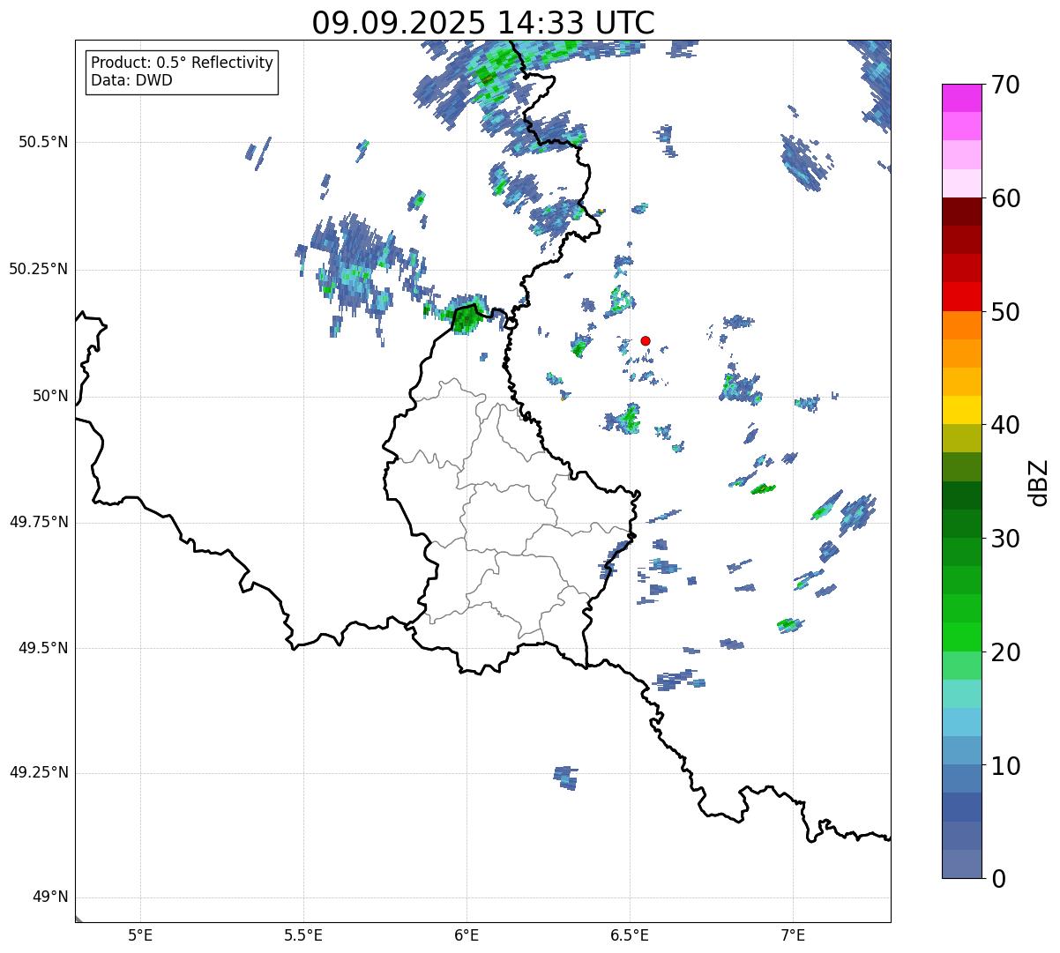The image size is (1060, 953).
Task: Click the colorbar tick label "50"
Action: (x=1005, y=312)
